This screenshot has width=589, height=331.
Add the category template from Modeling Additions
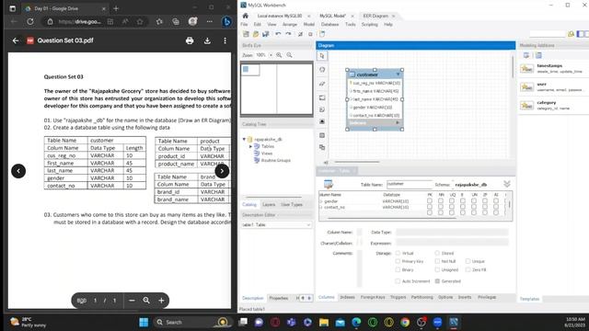pos(553,105)
